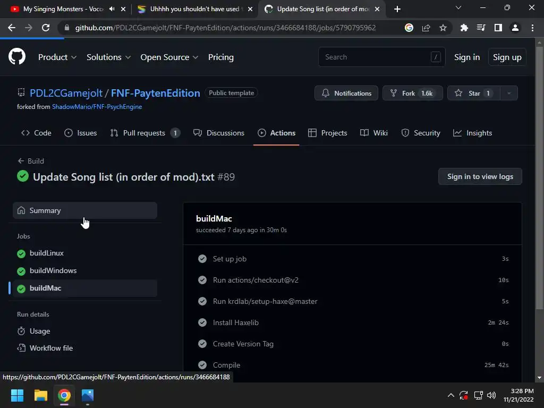Image resolution: width=544 pixels, height=408 pixels.
Task: Click the Pricing link
Action: point(221,57)
